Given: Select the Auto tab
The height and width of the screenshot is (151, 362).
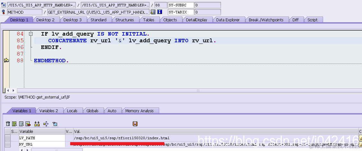Looking at the screenshot, I should coord(112,111).
